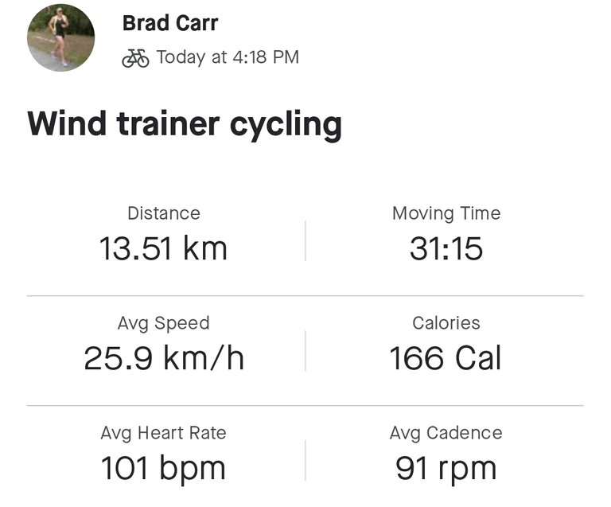
Task: Click the divider between Avg Speed and Calories
Action: (x=305, y=350)
